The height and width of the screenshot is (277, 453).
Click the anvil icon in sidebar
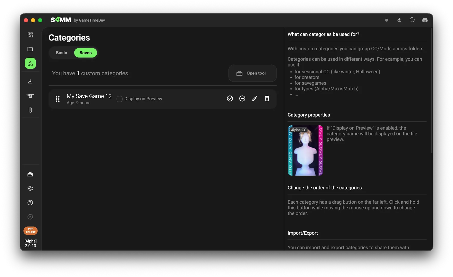30,96
